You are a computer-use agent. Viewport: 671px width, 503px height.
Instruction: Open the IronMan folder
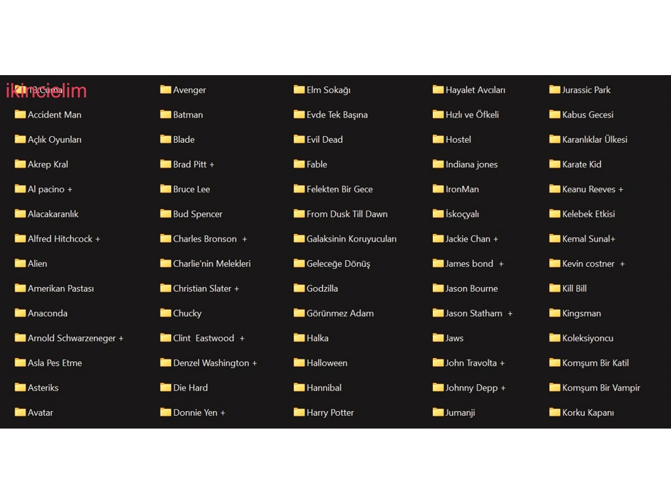pos(462,189)
